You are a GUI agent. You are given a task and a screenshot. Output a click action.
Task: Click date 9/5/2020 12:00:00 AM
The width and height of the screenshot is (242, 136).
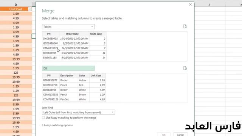(74, 43)
